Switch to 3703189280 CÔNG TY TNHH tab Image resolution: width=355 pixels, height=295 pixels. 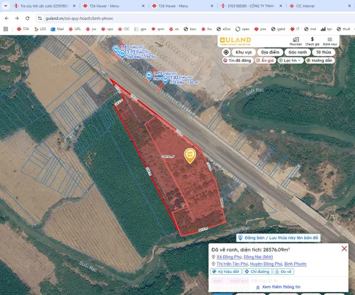coord(252,6)
